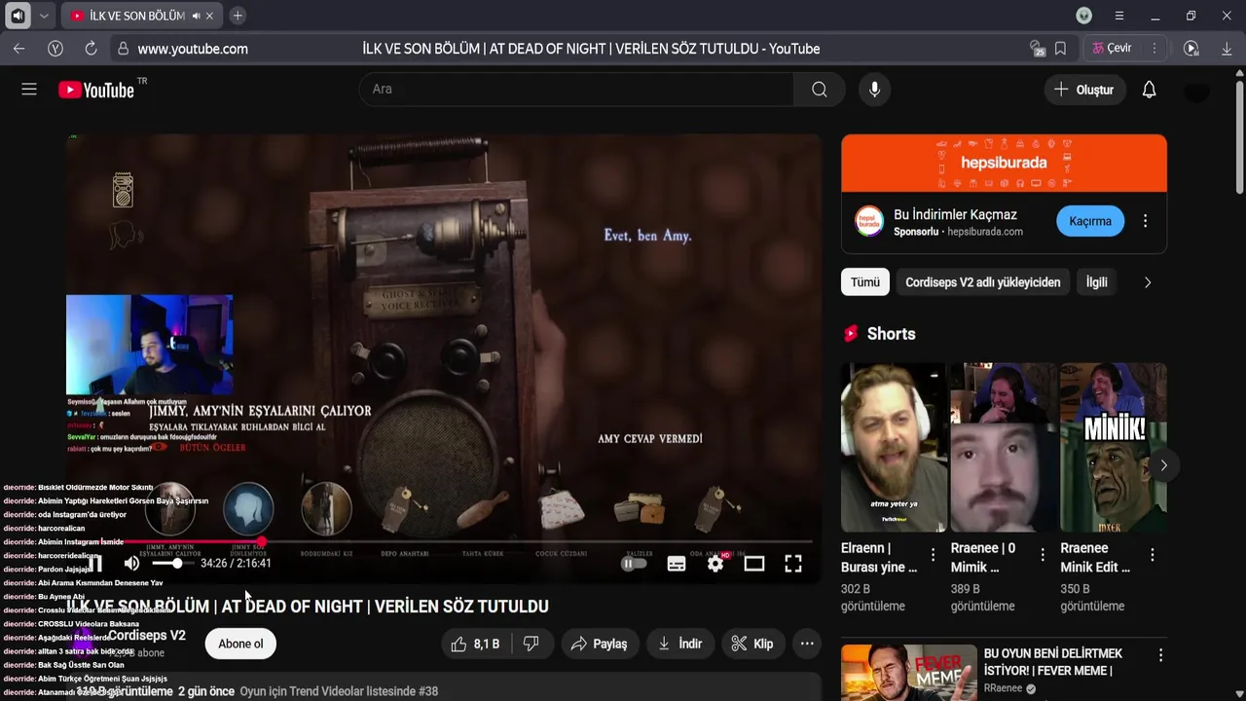Close the İLK VE SON BÖLÜM tab
Screen dimensions: 1246x701
pyautogui.click(x=209, y=16)
